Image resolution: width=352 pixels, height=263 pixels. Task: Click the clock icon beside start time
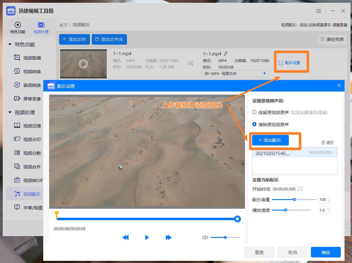tap(300, 189)
